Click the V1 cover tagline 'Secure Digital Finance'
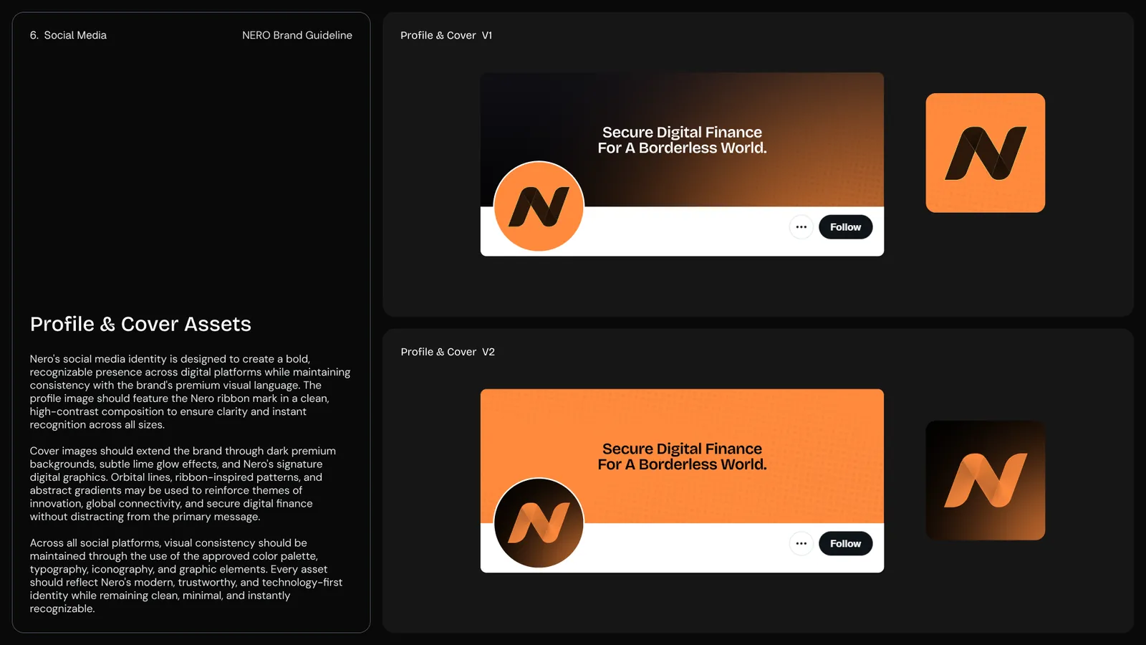Screen dimensions: 1146x645 682,133
